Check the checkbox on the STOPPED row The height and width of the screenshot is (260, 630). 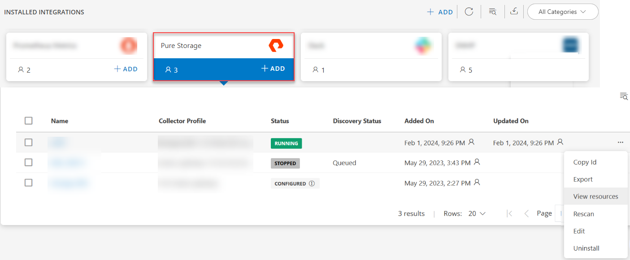click(x=29, y=163)
